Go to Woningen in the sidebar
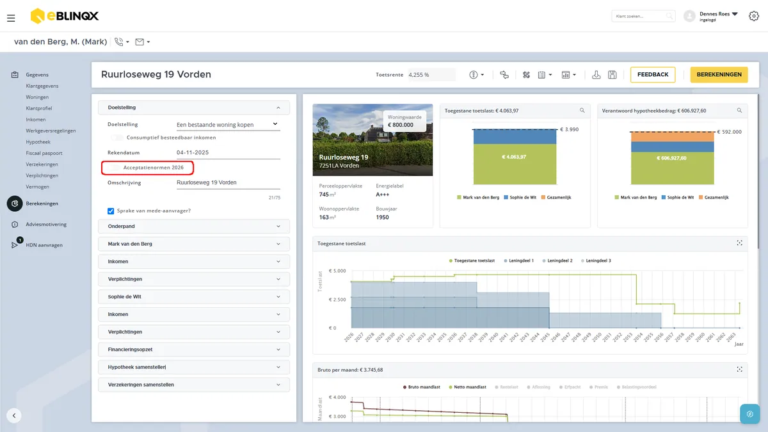The width and height of the screenshot is (768, 432). [37, 97]
